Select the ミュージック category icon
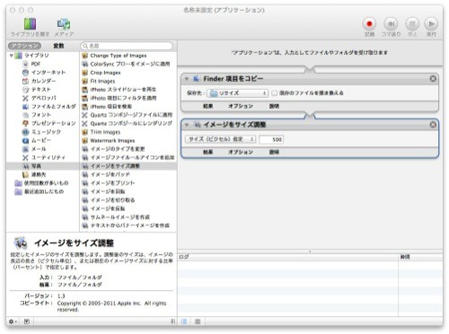This screenshot has height=334, width=449. coord(26,132)
